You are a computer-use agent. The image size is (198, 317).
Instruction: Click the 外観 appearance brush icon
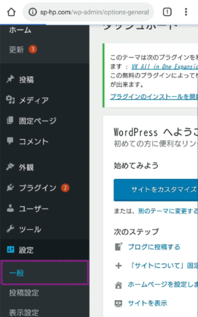pyautogui.click(x=11, y=167)
